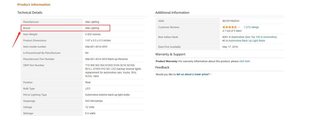Click the Voltage value 12 Volts
The image size is (310, 116).
(90, 107)
